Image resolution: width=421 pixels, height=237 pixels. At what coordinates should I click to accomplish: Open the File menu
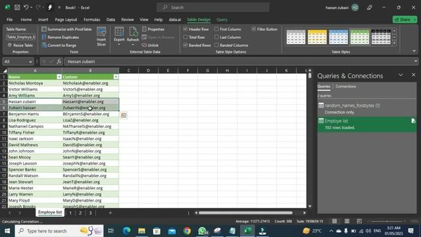[10, 20]
